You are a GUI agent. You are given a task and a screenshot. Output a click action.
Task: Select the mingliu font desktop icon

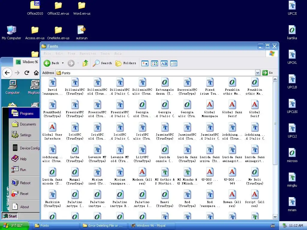pyautogui.click(x=292, y=180)
